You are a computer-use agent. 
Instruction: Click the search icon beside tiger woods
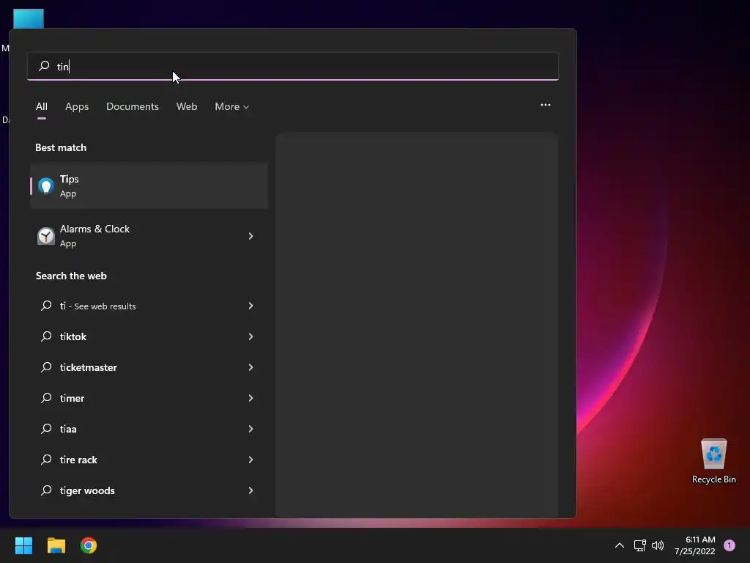tap(46, 490)
